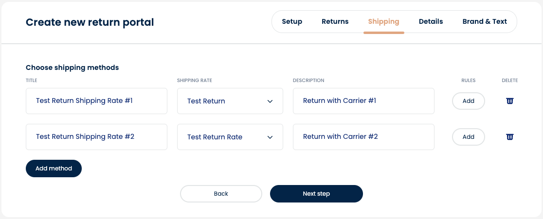This screenshot has width=543, height=219.
Task: Open the Test Return Rate dropdown
Action: coord(230,137)
